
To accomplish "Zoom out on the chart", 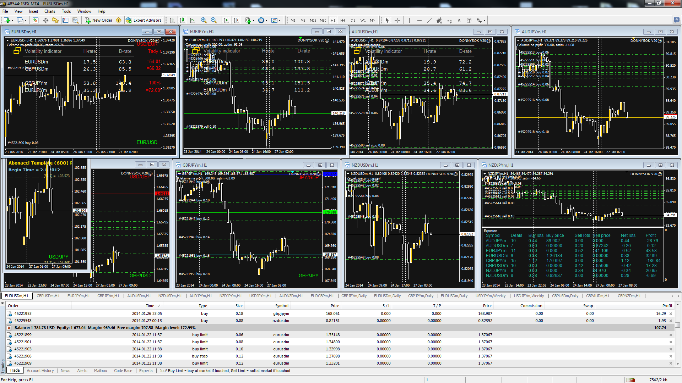I will tap(214, 20).
